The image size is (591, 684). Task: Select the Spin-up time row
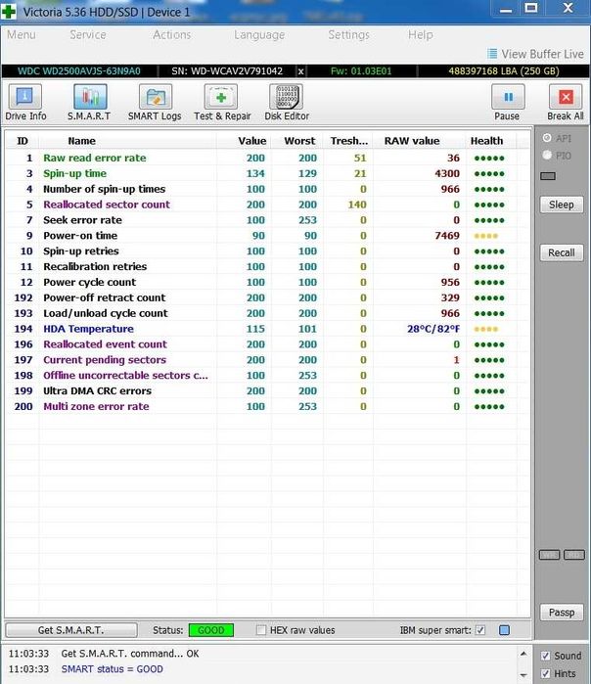pyautogui.click(x=268, y=173)
